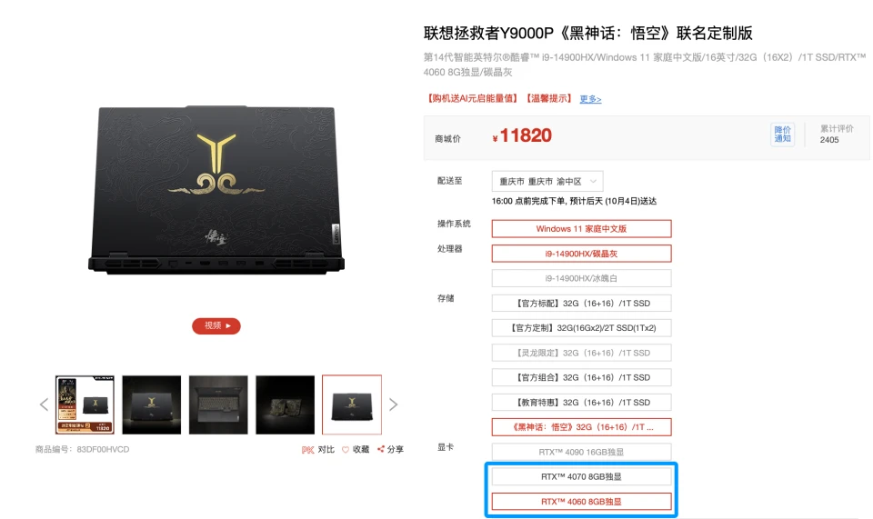The image size is (873, 519).
Task: Click the PK 对比 compare icon
Action: (x=308, y=449)
